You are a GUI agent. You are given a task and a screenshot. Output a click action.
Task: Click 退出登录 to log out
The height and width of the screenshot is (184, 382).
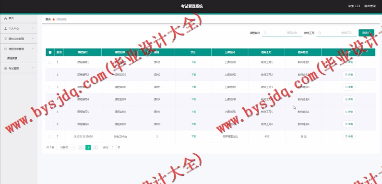coord(370,6)
